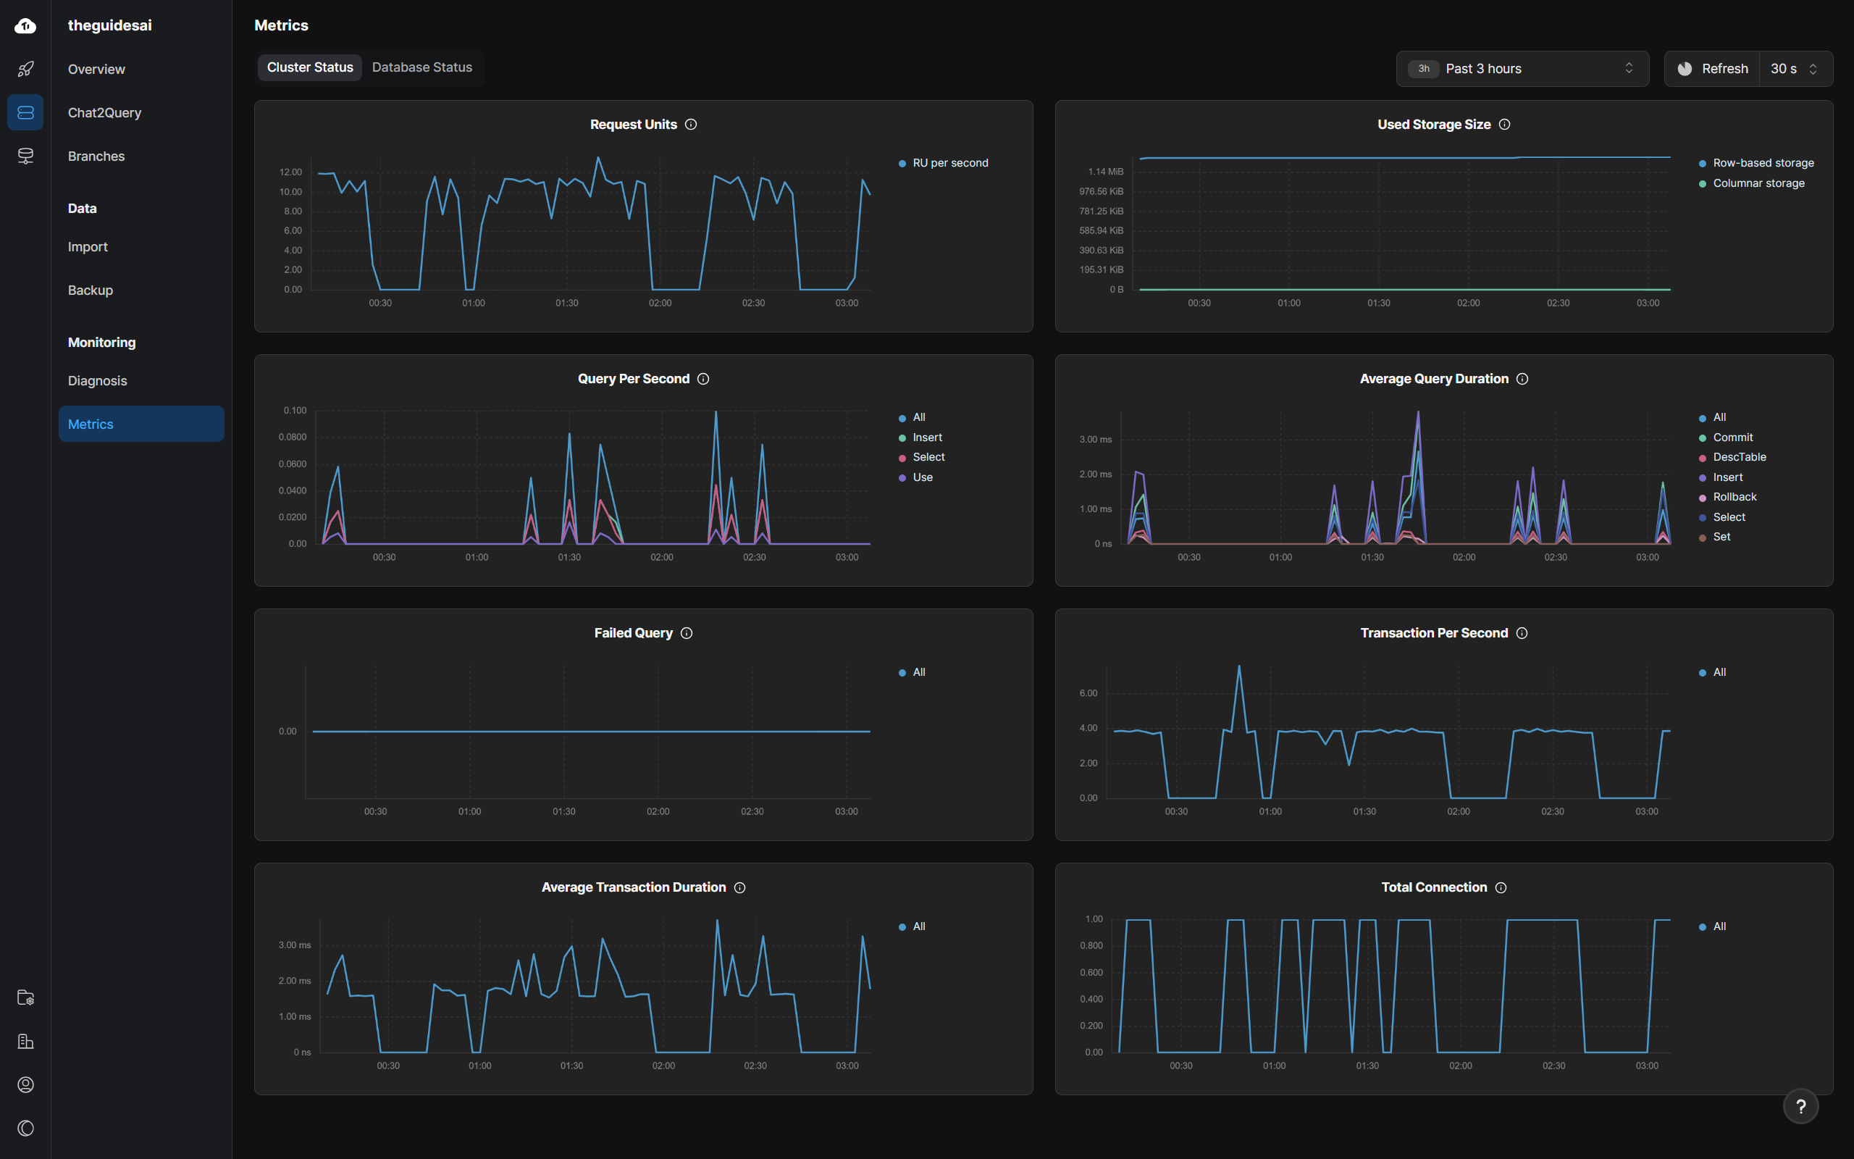This screenshot has width=1854, height=1159.
Task: Click the Refresh button
Action: click(1713, 69)
